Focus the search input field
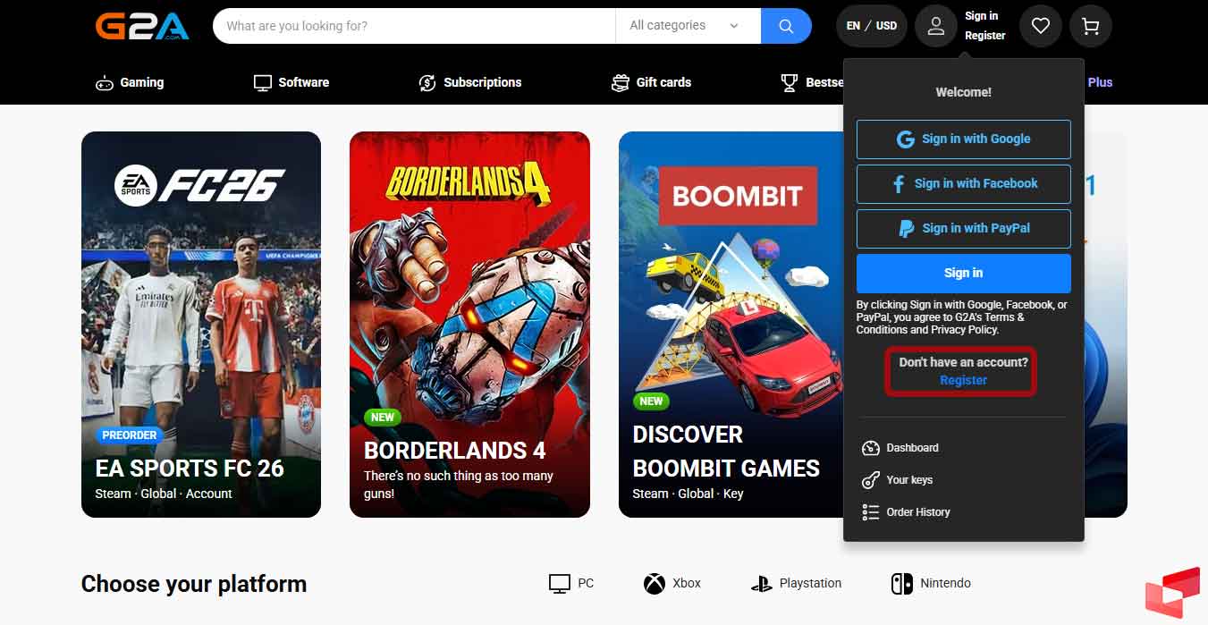The image size is (1208, 625). (411, 26)
